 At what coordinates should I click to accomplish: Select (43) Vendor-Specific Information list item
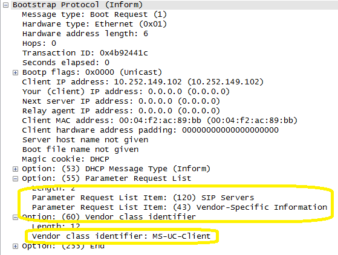(x=180, y=207)
